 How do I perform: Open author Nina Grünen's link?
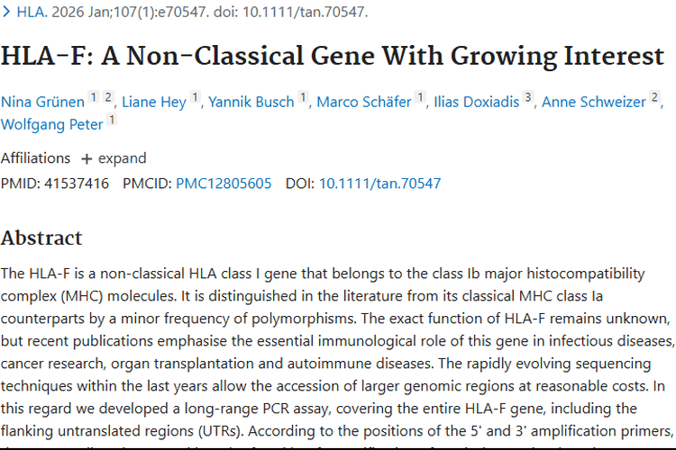pyautogui.click(x=42, y=103)
